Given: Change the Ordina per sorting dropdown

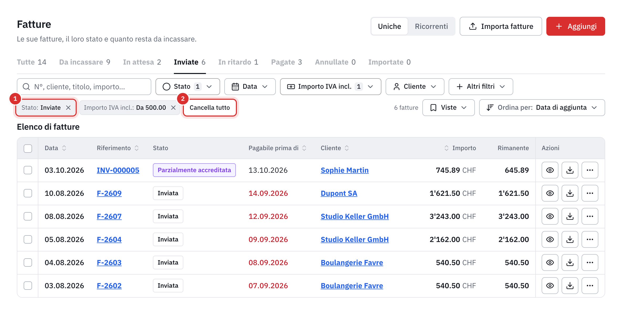Looking at the screenshot, I should (x=542, y=108).
